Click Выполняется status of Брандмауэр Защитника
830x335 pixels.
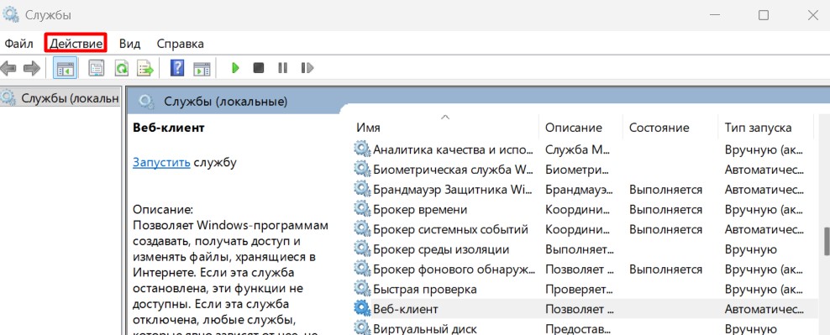(x=665, y=190)
